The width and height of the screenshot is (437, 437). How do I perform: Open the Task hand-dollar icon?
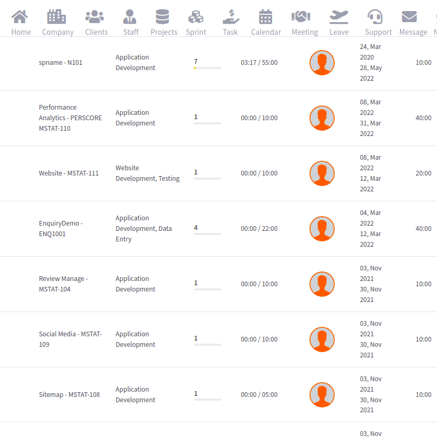click(x=230, y=17)
